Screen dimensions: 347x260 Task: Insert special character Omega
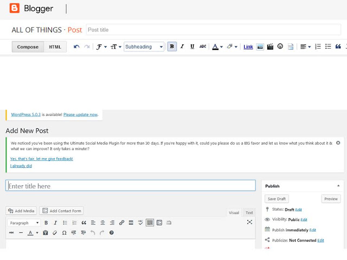pyautogui.click(x=64, y=232)
